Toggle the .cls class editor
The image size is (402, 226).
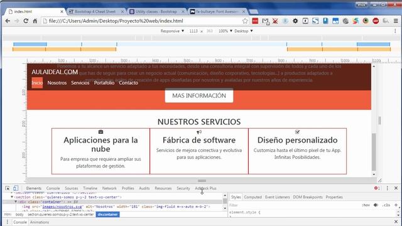coord(386,205)
